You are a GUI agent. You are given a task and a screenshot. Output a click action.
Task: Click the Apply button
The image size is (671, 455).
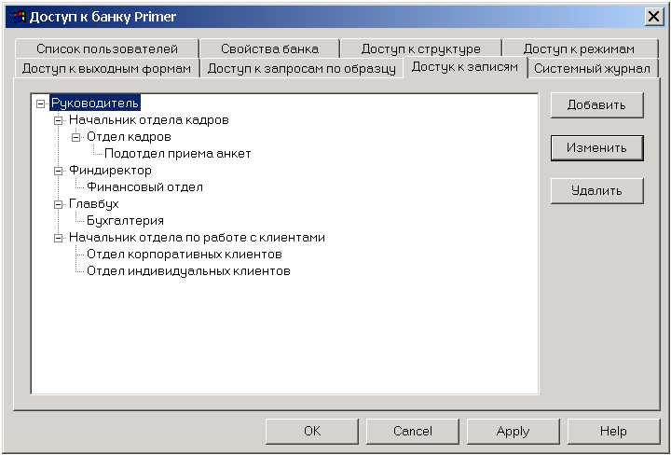click(x=514, y=431)
